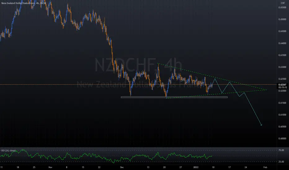Click the '27' date on time axis
The width and height of the screenshot is (289, 170).
click(x=180, y=167)
